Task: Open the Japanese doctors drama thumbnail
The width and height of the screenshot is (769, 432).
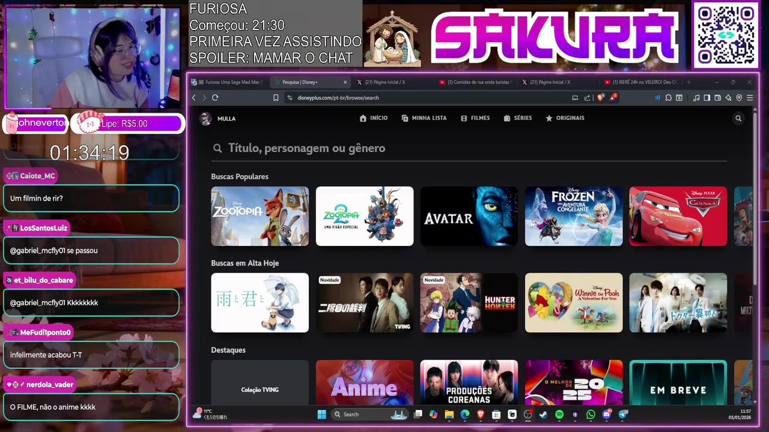Action: coord(678,303)
